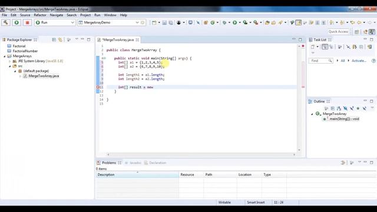Viewport: 377px width, 212px height.
Task: Select the MergeTwoArray.java editor tab
Action: 118,39
